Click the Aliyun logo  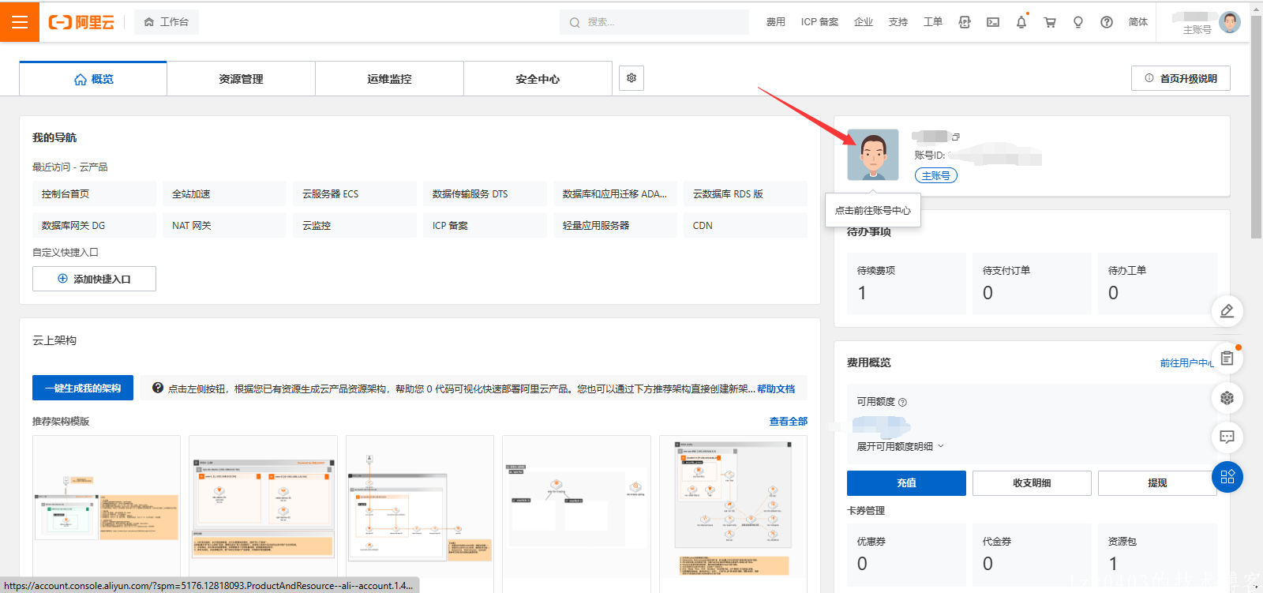(x=81, y=22)
